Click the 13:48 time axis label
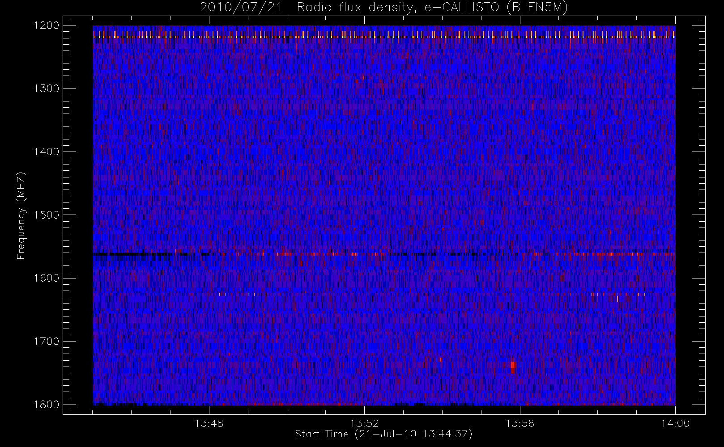 point(209,423)
